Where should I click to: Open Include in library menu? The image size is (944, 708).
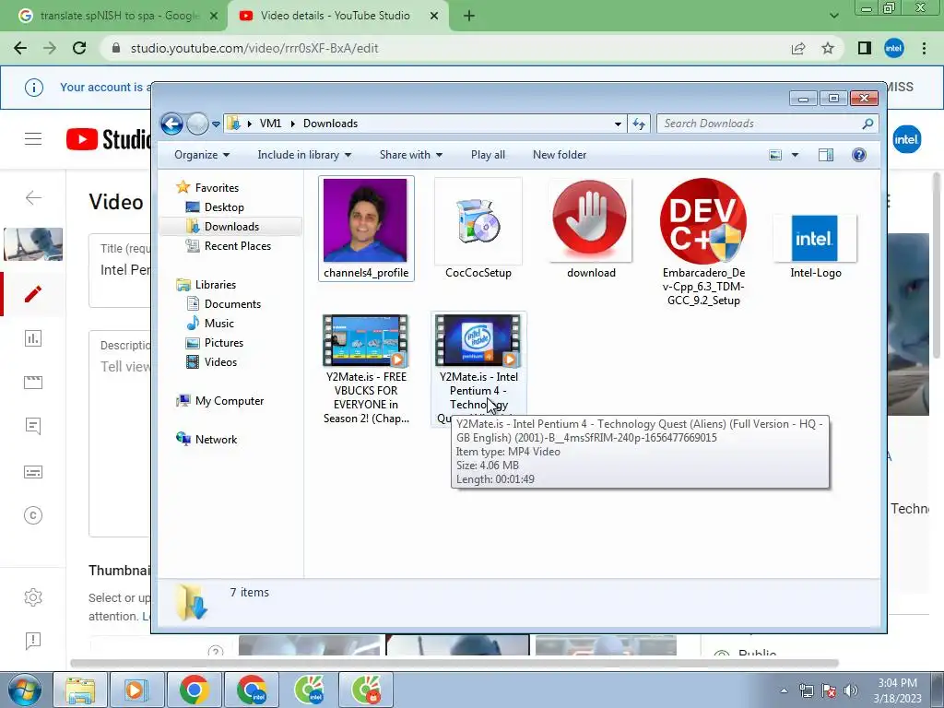click(304, 155)
